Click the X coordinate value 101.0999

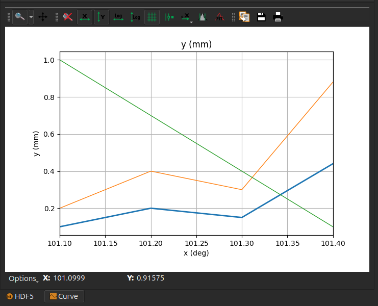click(69, 278)
